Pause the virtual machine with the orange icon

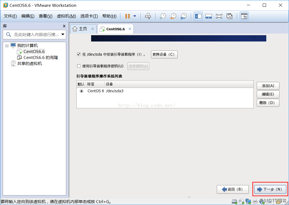click(x=127, y=16)
